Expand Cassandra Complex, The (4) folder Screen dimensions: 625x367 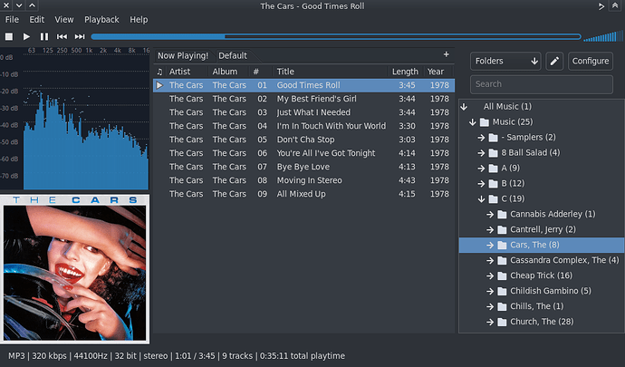click(490, 260)
